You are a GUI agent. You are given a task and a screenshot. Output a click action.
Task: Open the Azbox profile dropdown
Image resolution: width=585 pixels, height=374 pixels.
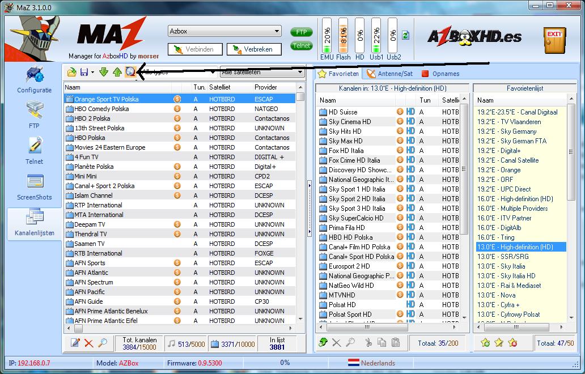tap(224, 31)
